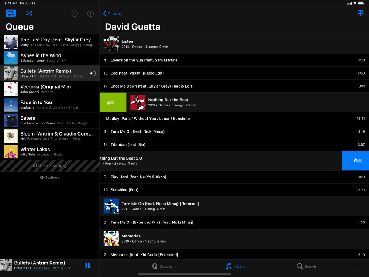Tap the Nothing But the Beat cover art
The height and width of the screenshot is (277, 369).
pyautogui.click(x=138, y=102)
